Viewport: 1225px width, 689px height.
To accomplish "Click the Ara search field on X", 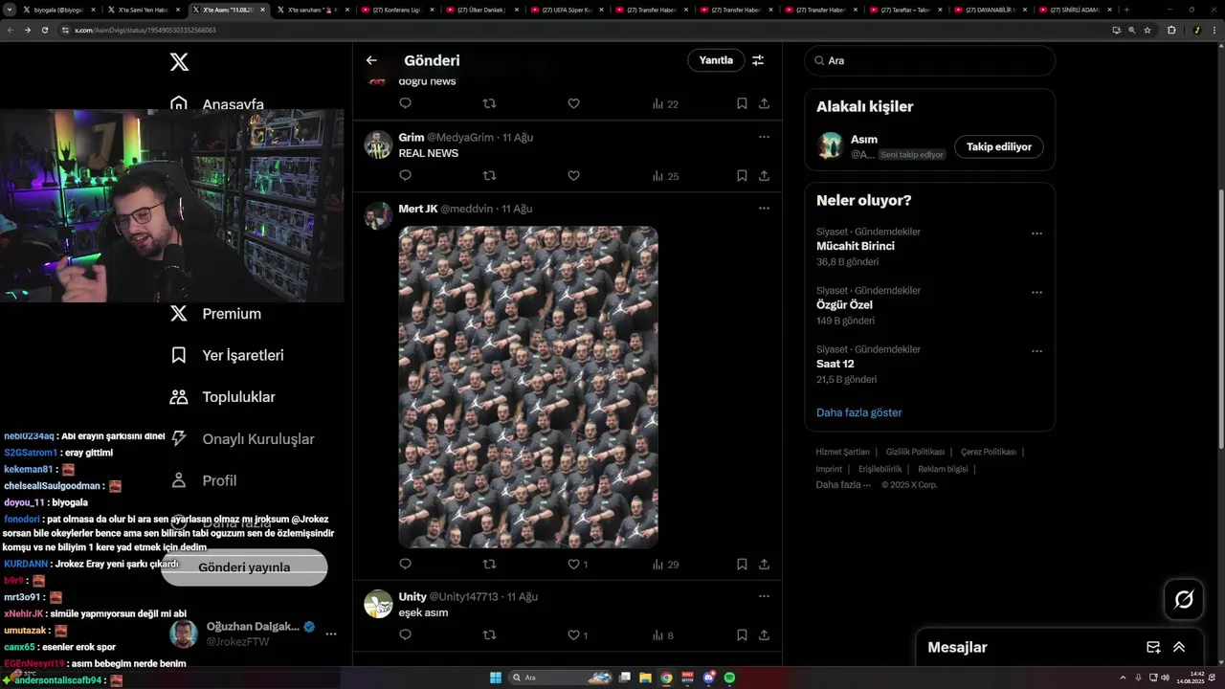I will 929,60.
